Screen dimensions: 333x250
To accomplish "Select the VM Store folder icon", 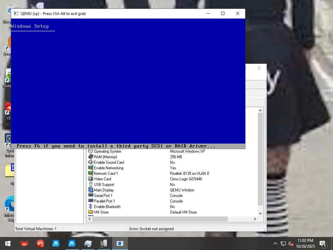I will pyautogui.click(x=91, y=212).
